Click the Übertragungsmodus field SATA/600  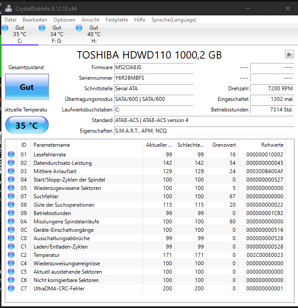[x=154, y=99]
